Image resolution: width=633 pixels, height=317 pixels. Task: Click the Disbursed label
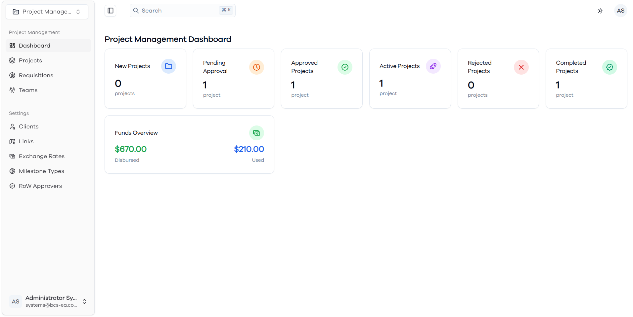127,160
